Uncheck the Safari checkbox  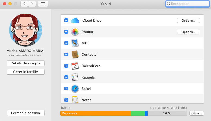pos(66,89)
